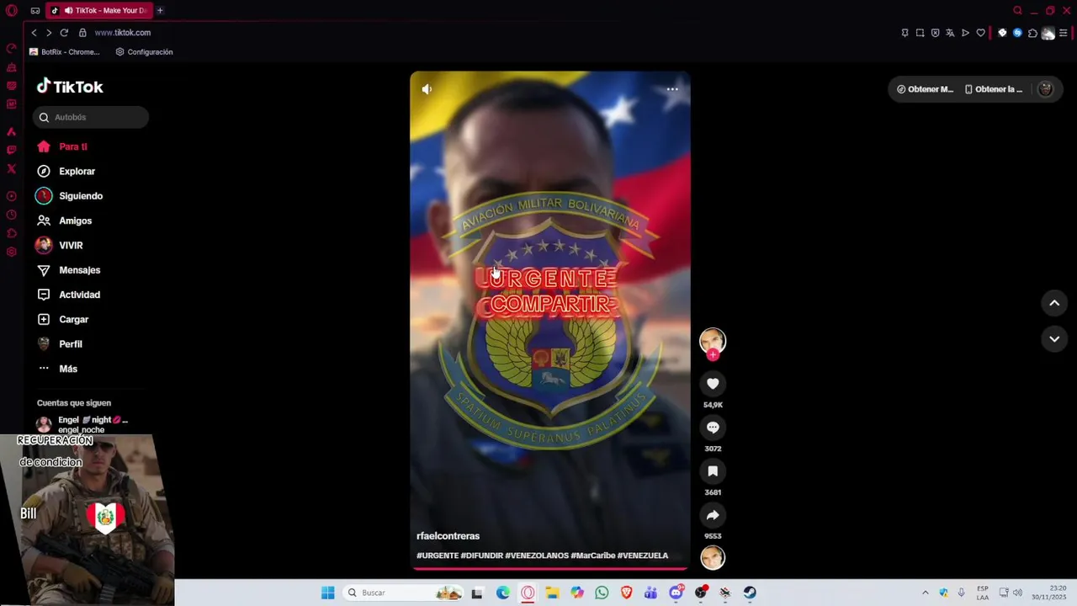1077x606 pixels.
Task: Click the taskbar Buscar search box
Action: coord(404,593)
